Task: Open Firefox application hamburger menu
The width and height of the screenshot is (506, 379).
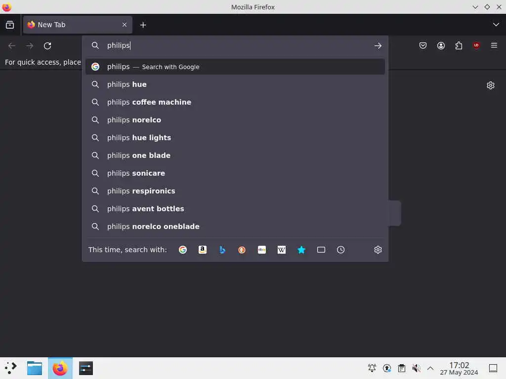Action: [494, 45]
